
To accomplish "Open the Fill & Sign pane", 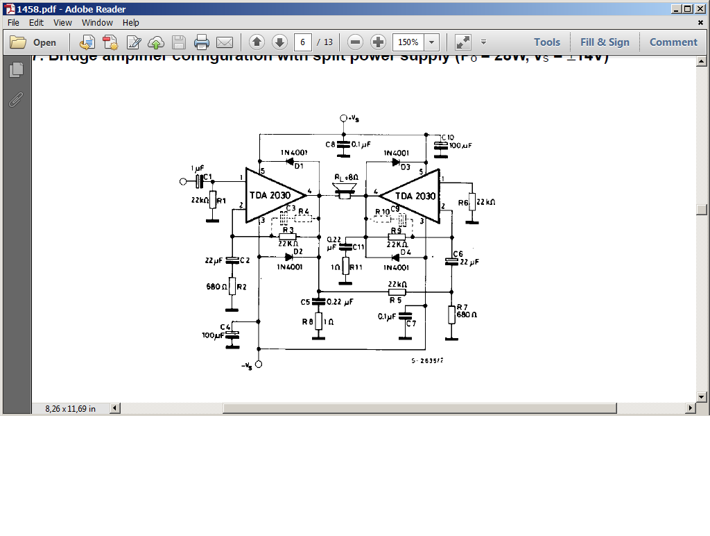I will (x=605, y=42).
